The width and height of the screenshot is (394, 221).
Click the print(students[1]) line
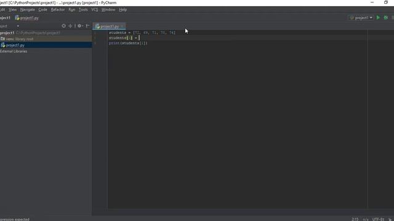(x=128, y=43)
